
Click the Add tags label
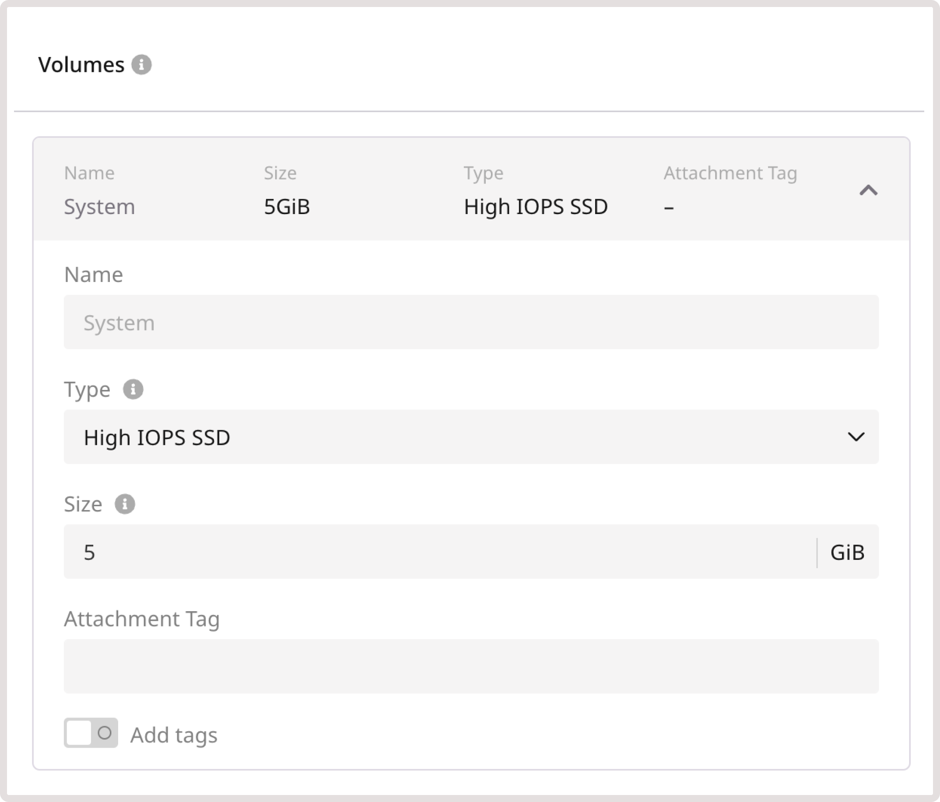click(x=174, y=735)
